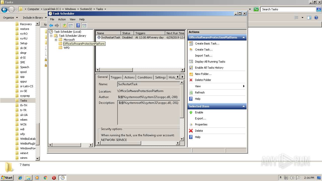Open Windows Media Player taskbar icon
Viewport: 322px width, 181px height.
tap(37, 178)
